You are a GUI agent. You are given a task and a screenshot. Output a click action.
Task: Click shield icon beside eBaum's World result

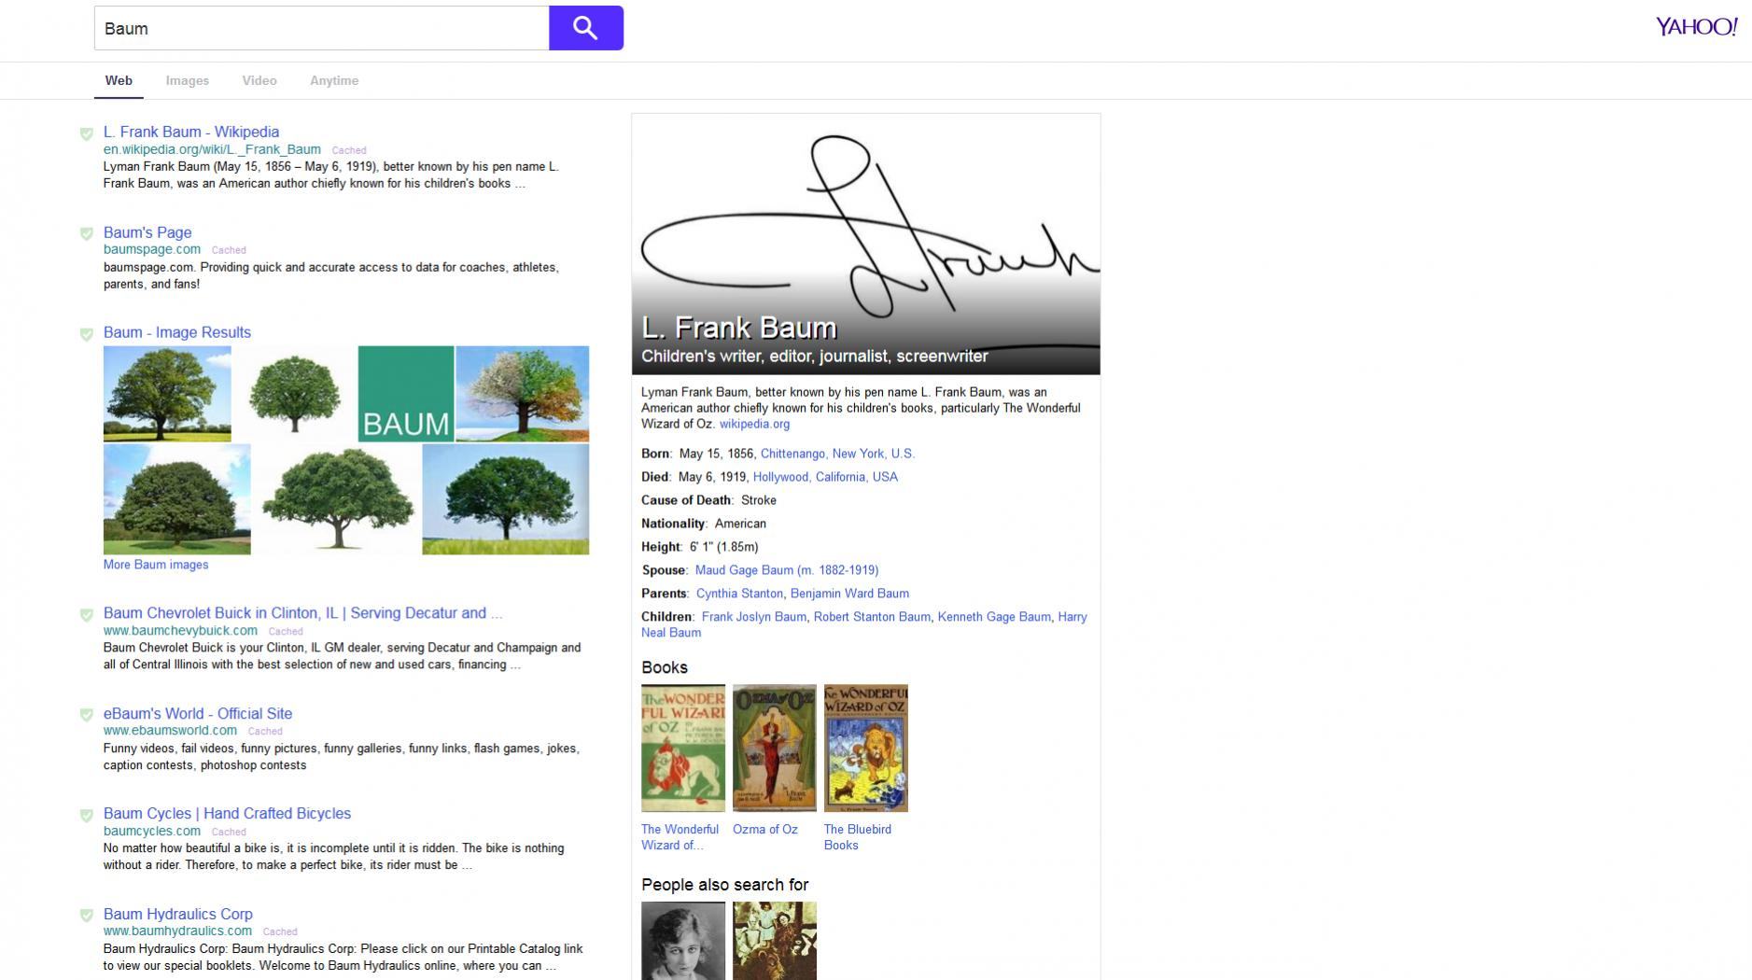click(86, 715)
